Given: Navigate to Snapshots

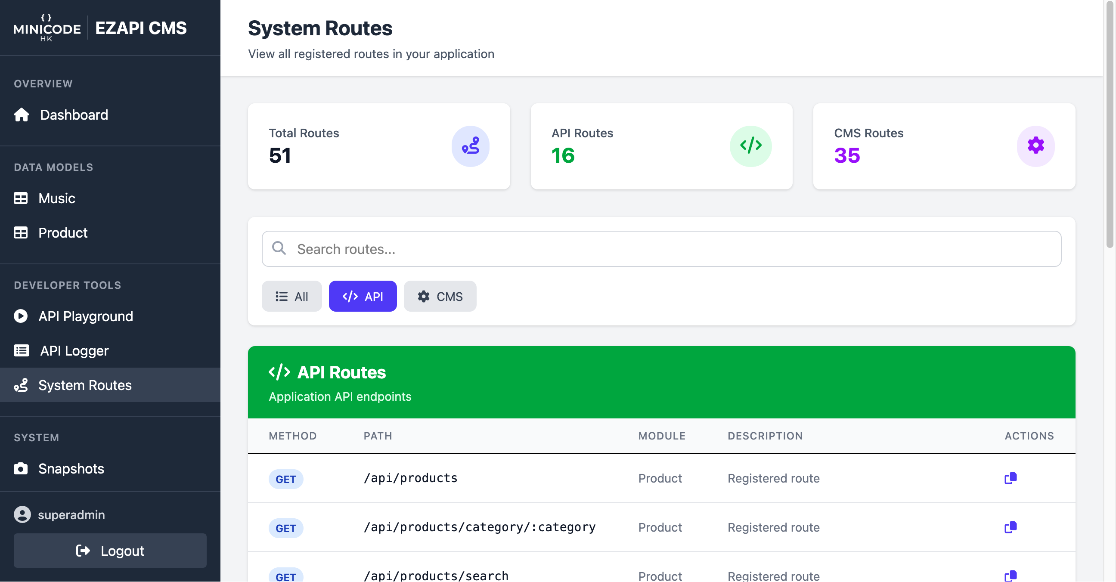Looking at the screenshot, I should [71, 468].
